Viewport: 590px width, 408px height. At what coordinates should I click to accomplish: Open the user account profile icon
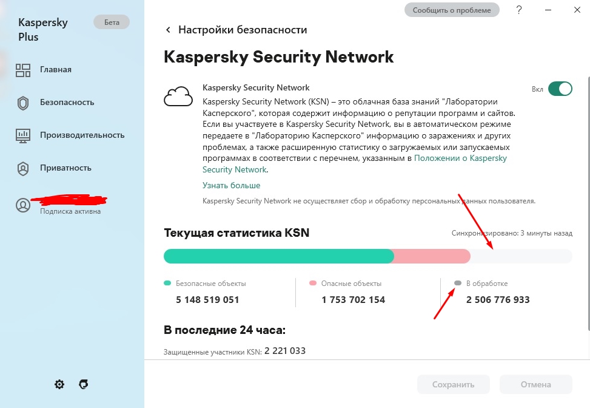(23, 205)
